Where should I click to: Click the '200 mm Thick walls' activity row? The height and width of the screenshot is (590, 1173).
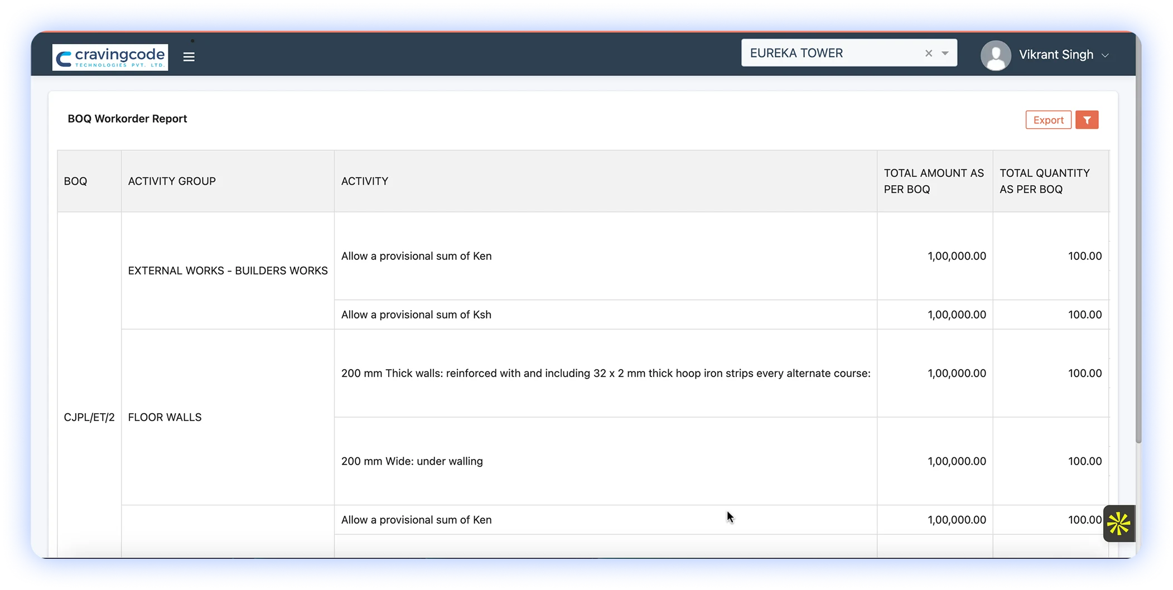[x=605, y=373]
